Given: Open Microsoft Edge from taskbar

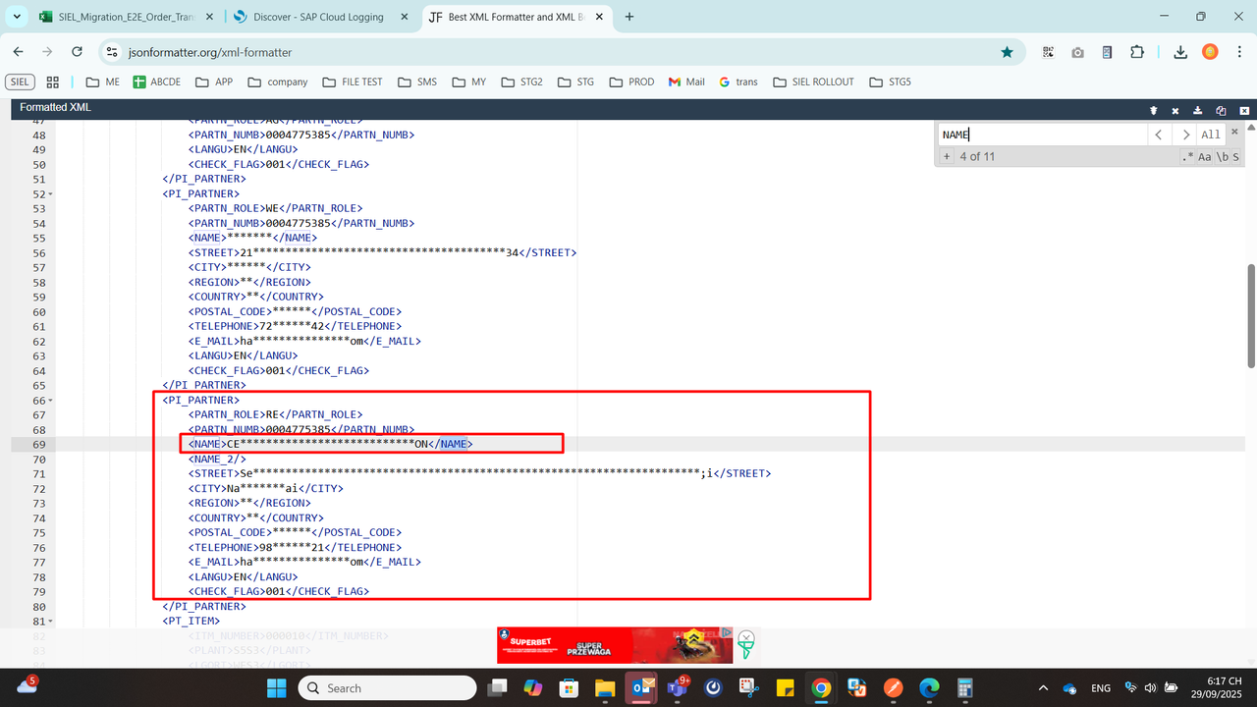Looking at the screenshot, I should pos(929,687).
